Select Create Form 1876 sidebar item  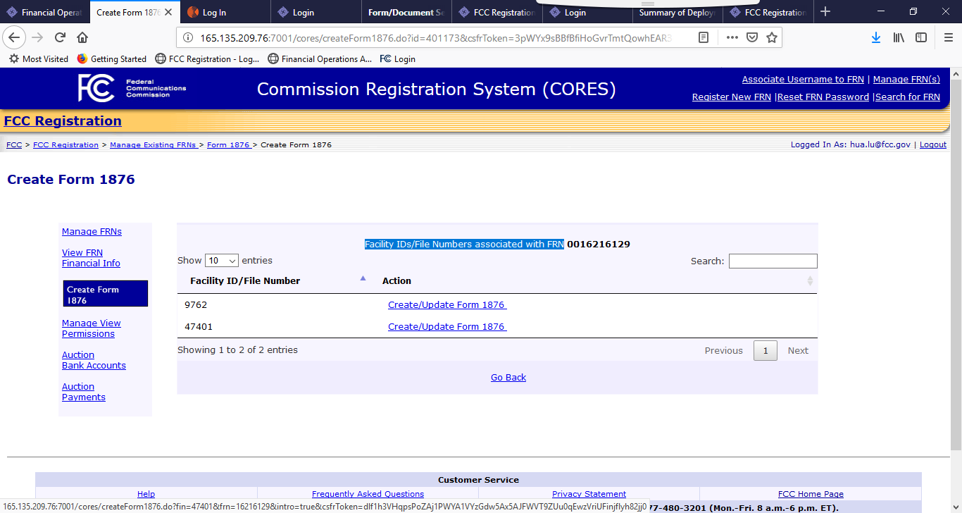coord(106,294)
